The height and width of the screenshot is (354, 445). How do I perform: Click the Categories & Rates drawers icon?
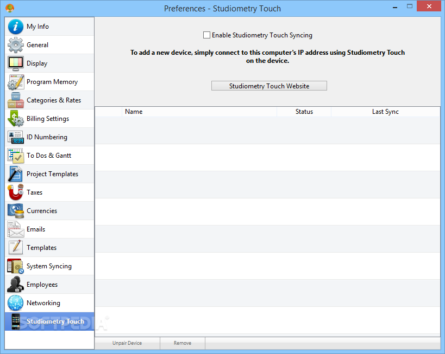click(x=16, y=100)
